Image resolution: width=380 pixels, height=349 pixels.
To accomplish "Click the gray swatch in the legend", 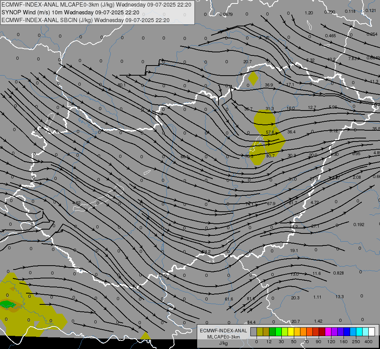I will pyautogui.click(x=254, y=332).
